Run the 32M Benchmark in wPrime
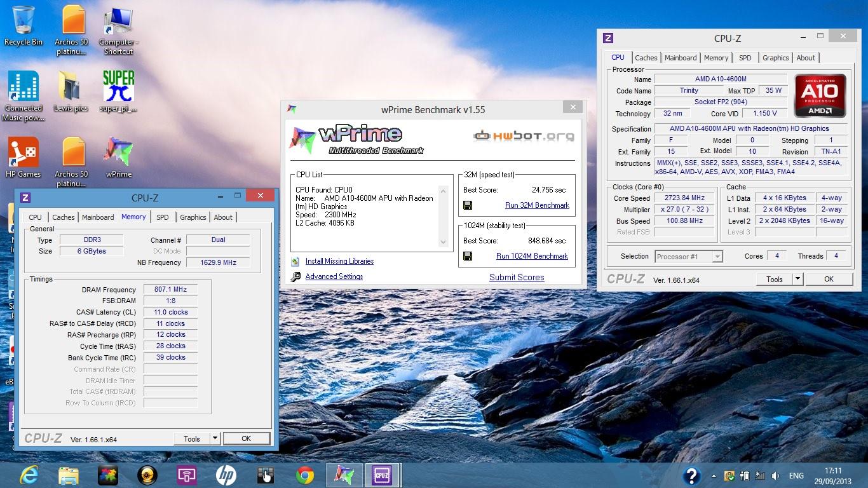The height and width of the screenshot is (488, 868). [537, 205]
